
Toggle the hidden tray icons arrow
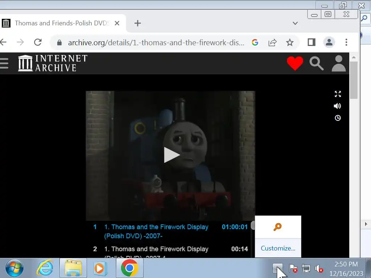(278, 268)
